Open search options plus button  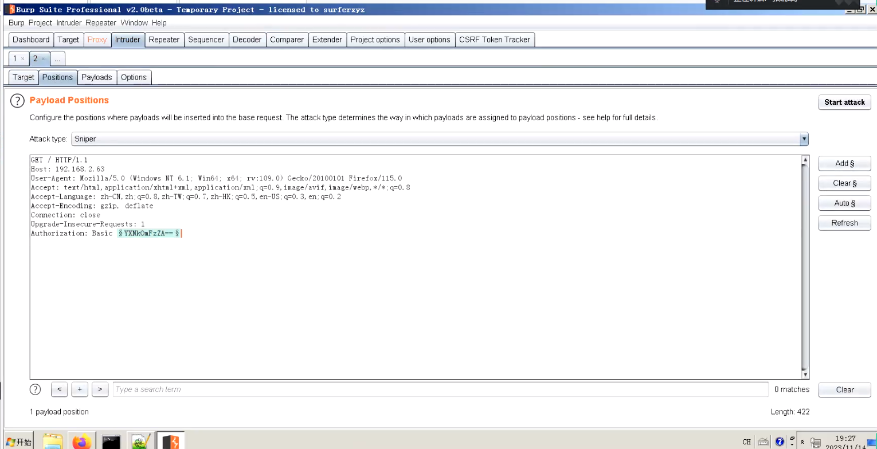(x=80, y=389)
